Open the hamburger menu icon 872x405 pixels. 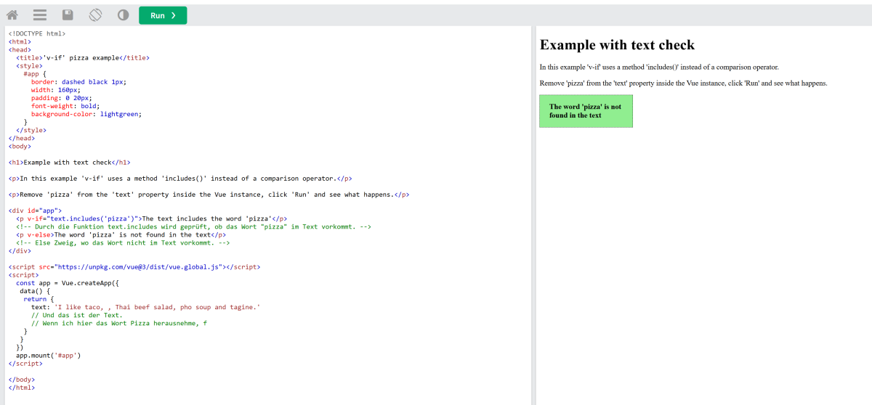[40, 15]
